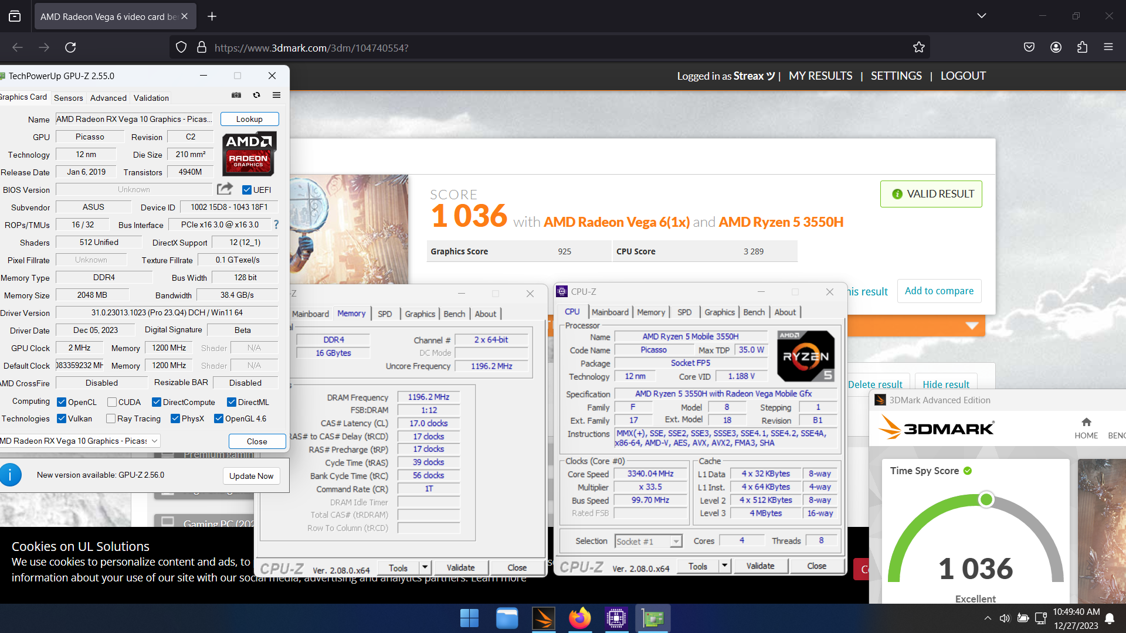
Task: Toggle the OpenGL 4.6 checkbox
Action: pyautogui.click(x=219, y=418)
